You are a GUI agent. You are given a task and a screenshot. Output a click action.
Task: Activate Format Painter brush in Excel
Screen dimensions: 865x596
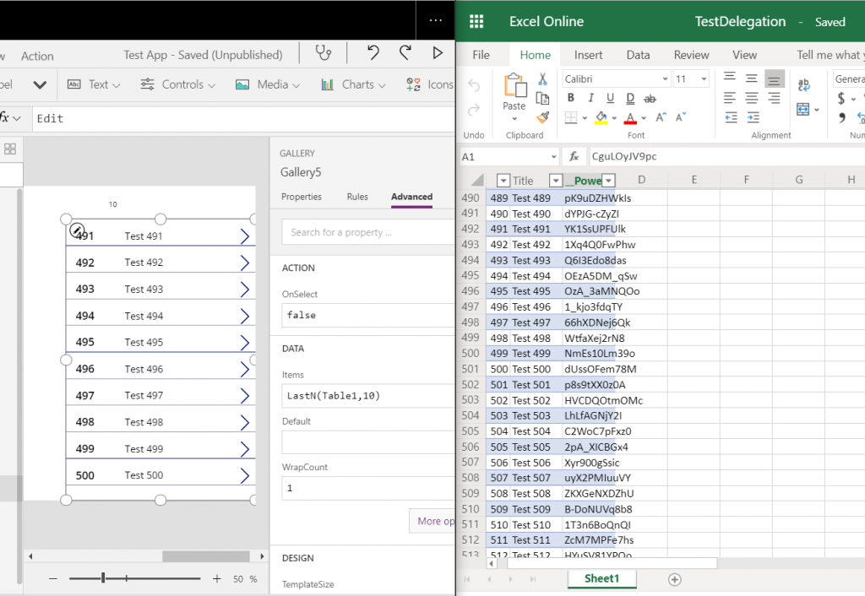tap(543, 116)
